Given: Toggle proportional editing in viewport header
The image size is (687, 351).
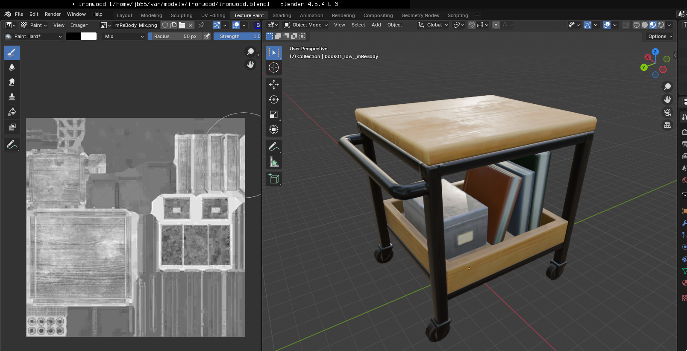Looking at the screenshot, I should (496, 25).
